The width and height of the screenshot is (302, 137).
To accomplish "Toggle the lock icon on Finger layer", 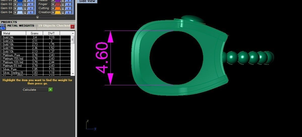I will (63, 4).
